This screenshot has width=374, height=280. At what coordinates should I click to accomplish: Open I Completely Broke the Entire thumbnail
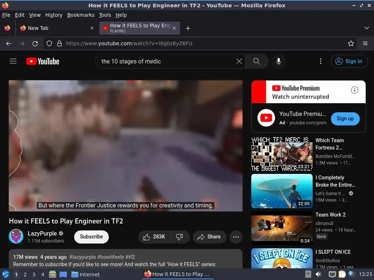pos(282,191)
